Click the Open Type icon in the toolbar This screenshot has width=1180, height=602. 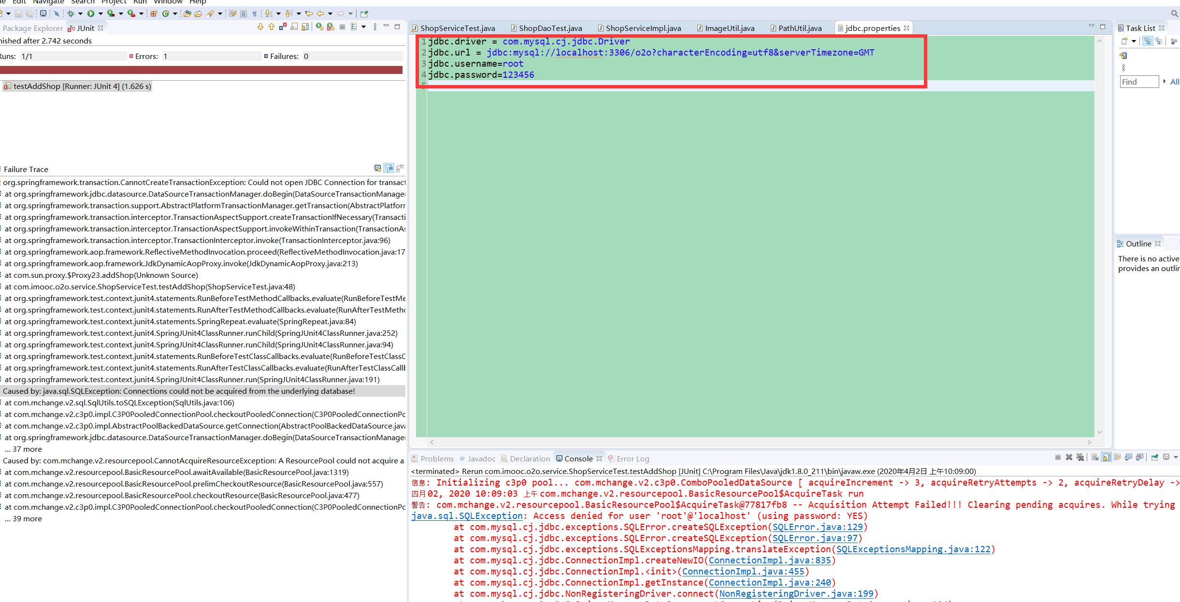pos(187,14)
